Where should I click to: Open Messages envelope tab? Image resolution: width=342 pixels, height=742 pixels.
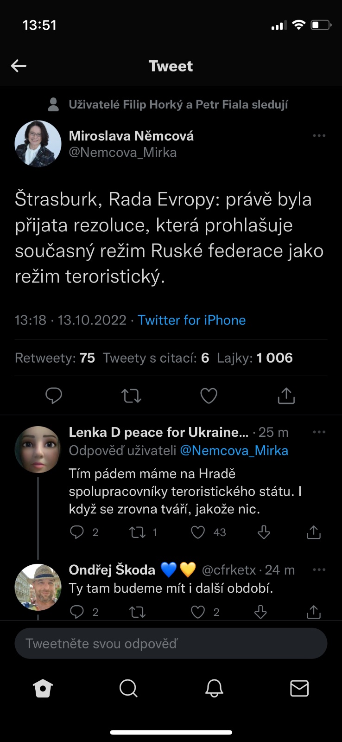[299, 689]
